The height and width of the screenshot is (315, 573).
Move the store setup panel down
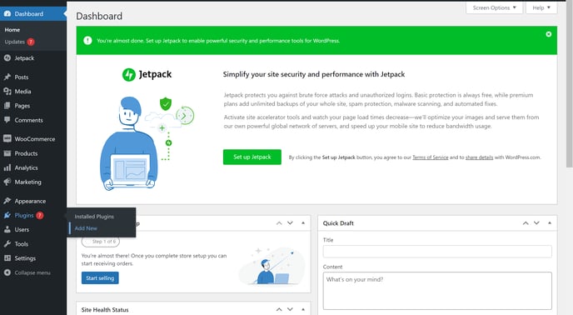pyautogui.click(x=290, y=223)
